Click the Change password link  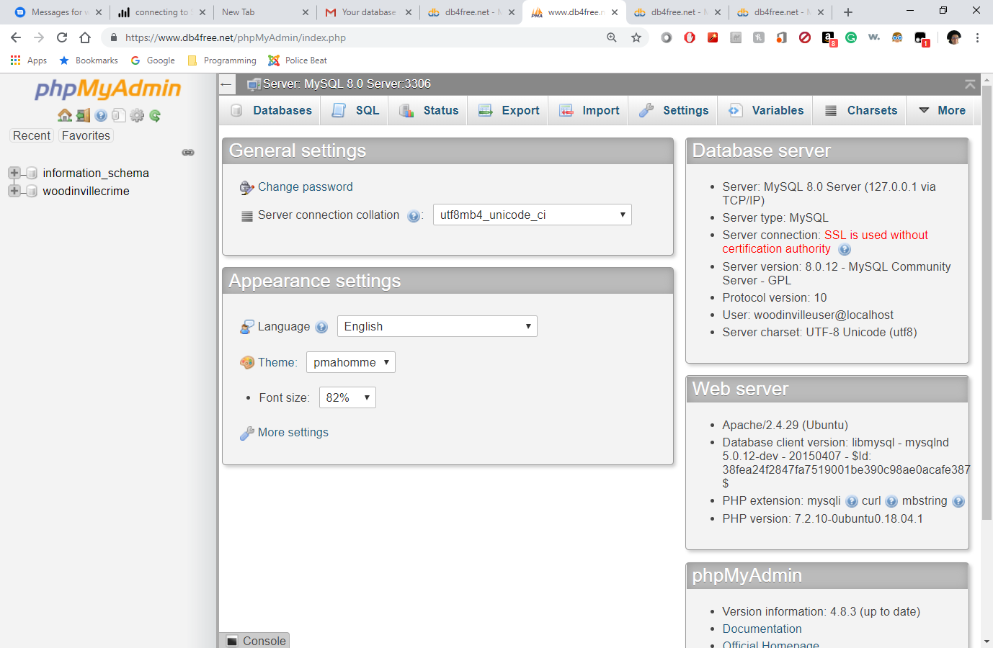[306, 187]
